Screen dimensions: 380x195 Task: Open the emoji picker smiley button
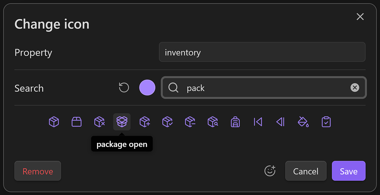270,171
